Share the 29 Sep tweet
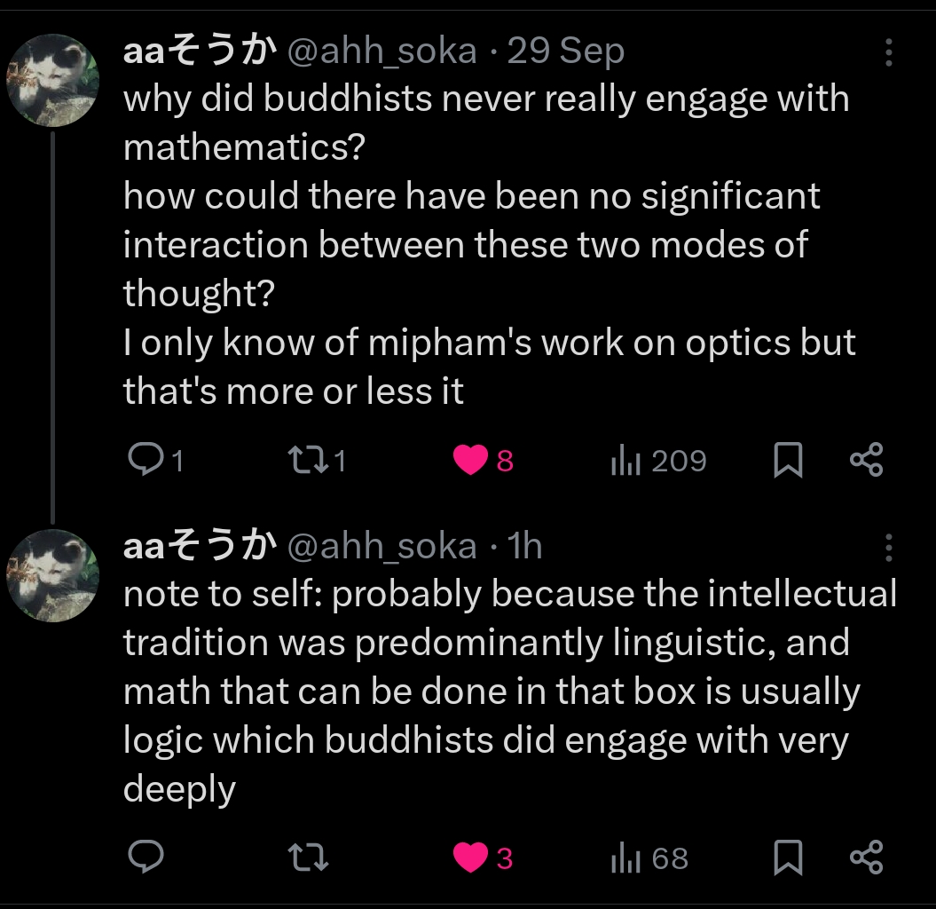936x909 pixels. [x=866, y=460]
